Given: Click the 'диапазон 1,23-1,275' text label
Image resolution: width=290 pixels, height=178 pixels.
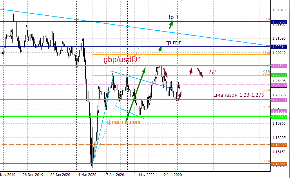Looking at the screenshot, I should (x=239, y=95).
